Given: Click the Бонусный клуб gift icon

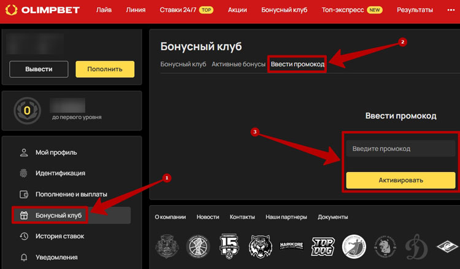Looking at the screenshot, I should [x=24, y=215].
